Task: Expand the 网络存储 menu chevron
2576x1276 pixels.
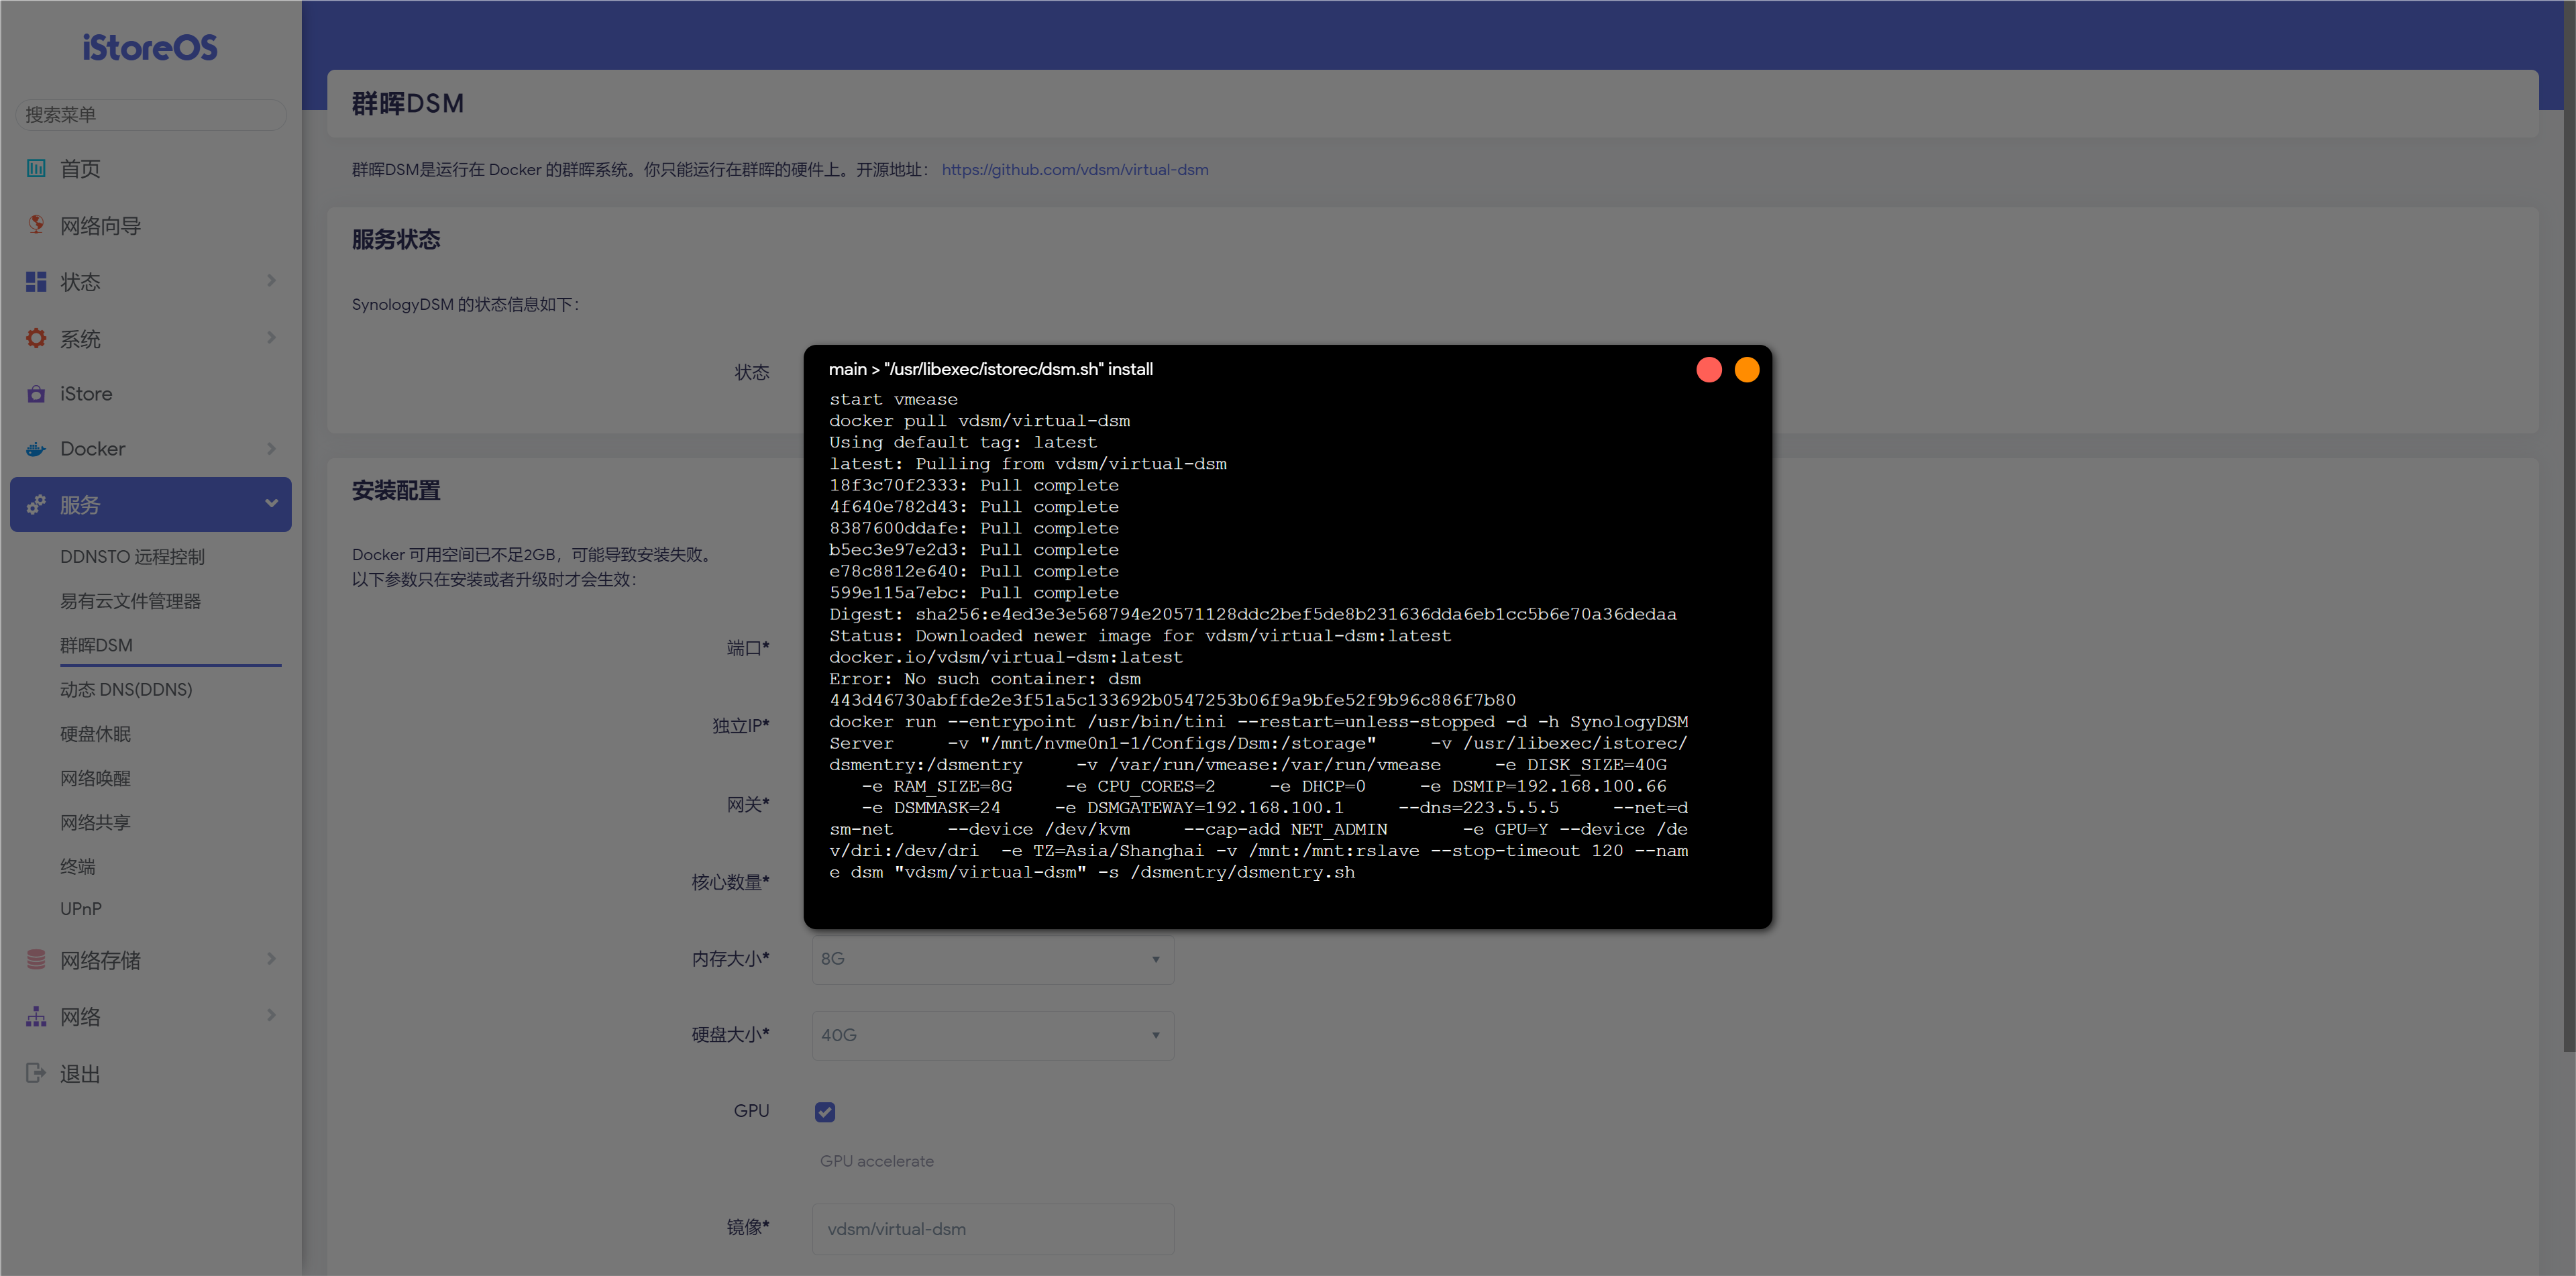Action: [271, 959]
